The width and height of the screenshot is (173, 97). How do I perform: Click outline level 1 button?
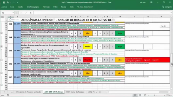click(2, 17)
